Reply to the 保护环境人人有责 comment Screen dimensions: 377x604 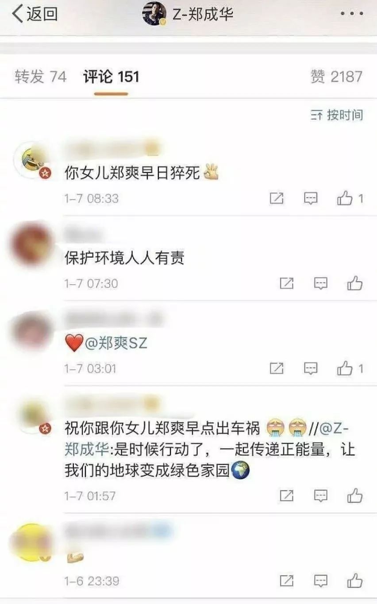pyautogui.click(x=321, y=283)
